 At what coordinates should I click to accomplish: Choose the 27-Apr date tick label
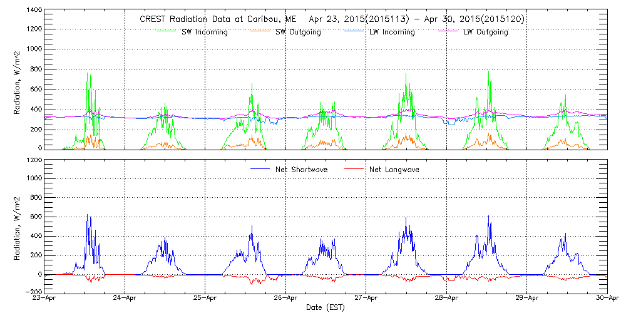(366, 299)
